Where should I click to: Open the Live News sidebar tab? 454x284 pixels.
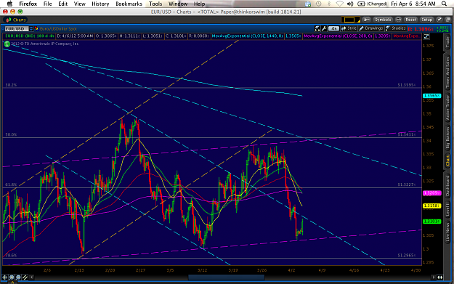coord(447,232)
